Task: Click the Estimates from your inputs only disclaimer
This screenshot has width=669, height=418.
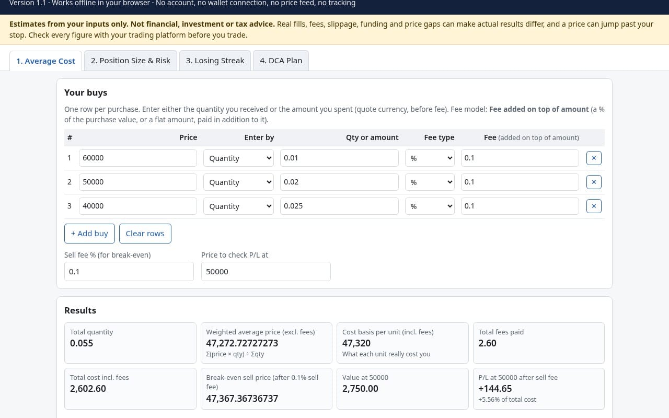Action: click(x=142, y=24)
